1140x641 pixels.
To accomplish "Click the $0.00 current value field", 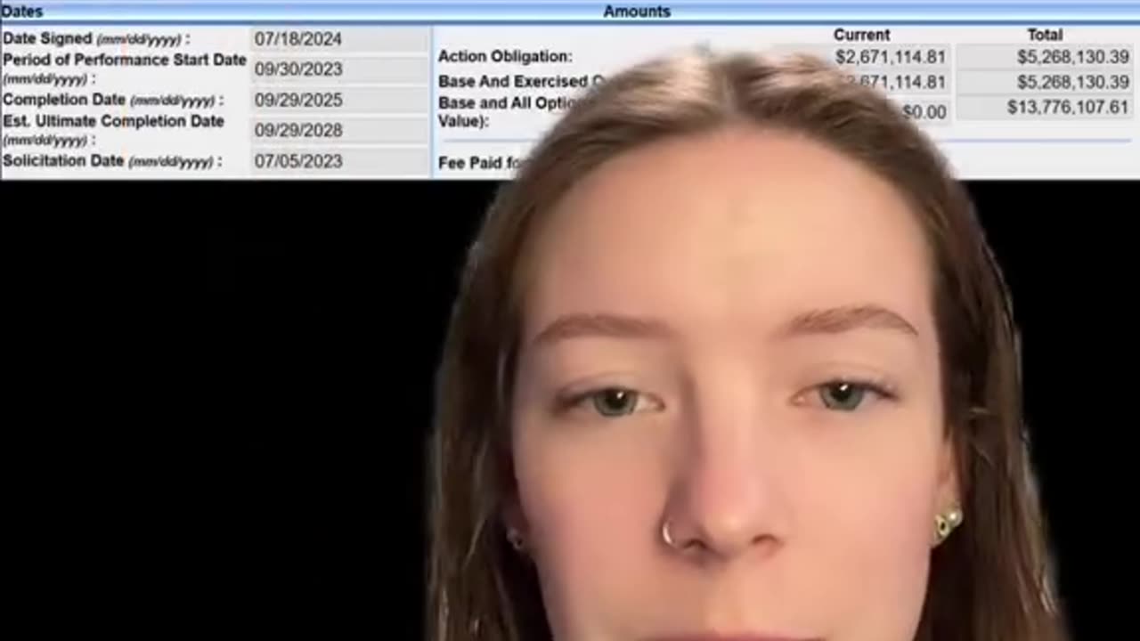I will pos(923,112).
